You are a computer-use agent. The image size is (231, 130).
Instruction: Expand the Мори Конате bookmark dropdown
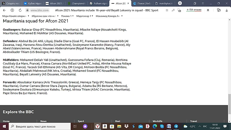click(28, 16)
